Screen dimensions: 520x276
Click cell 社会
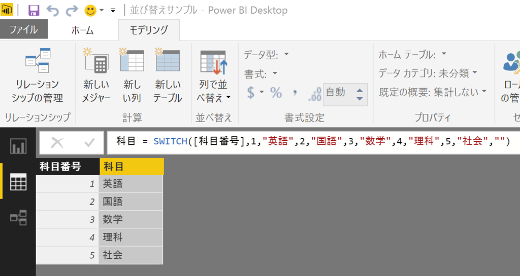(x=131, y=255)
